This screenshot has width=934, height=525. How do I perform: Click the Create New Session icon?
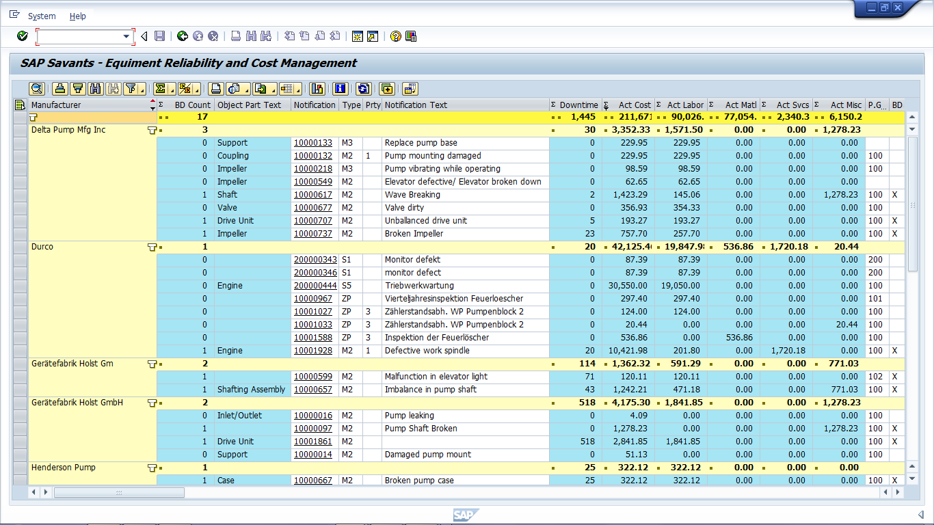pos(357,36)
